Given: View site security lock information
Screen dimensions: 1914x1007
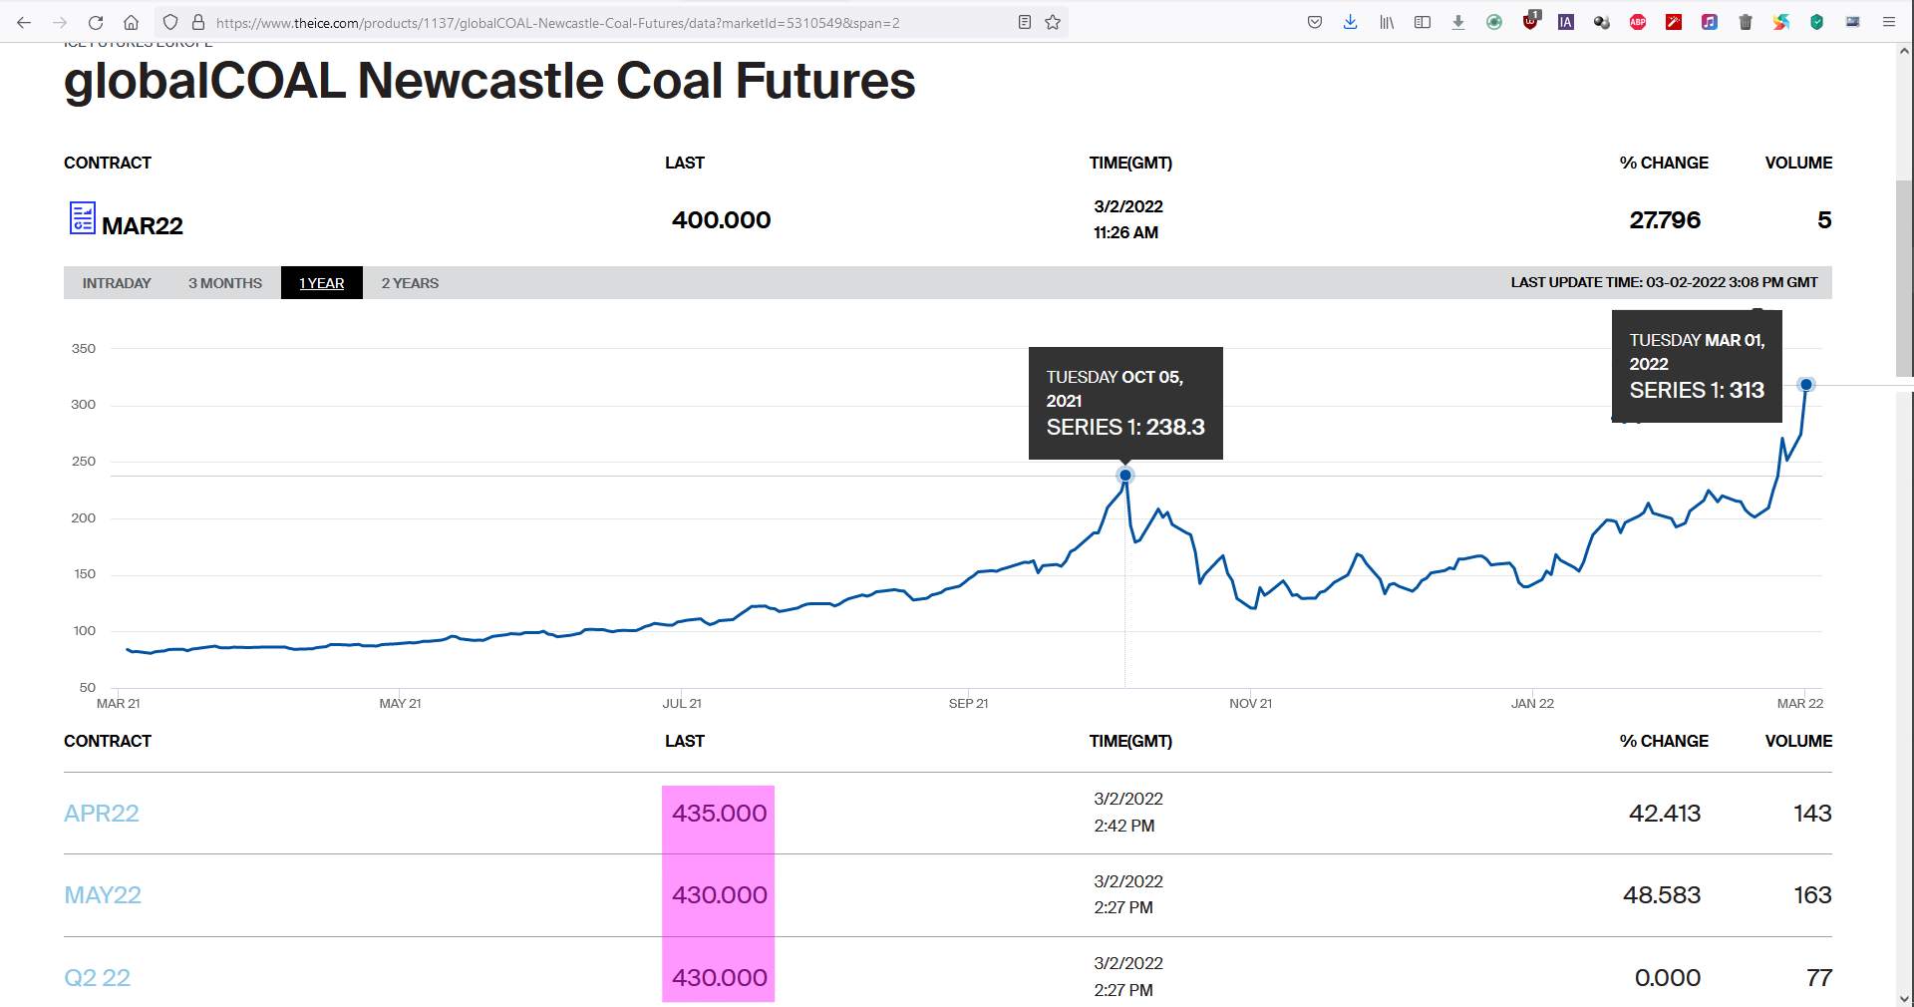Looking at the screenshot, I should [x=198, y=22].
